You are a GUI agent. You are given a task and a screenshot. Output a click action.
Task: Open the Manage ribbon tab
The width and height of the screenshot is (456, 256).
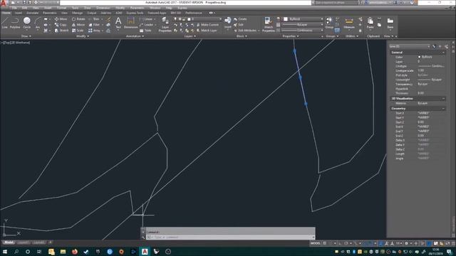coord(77,13)
